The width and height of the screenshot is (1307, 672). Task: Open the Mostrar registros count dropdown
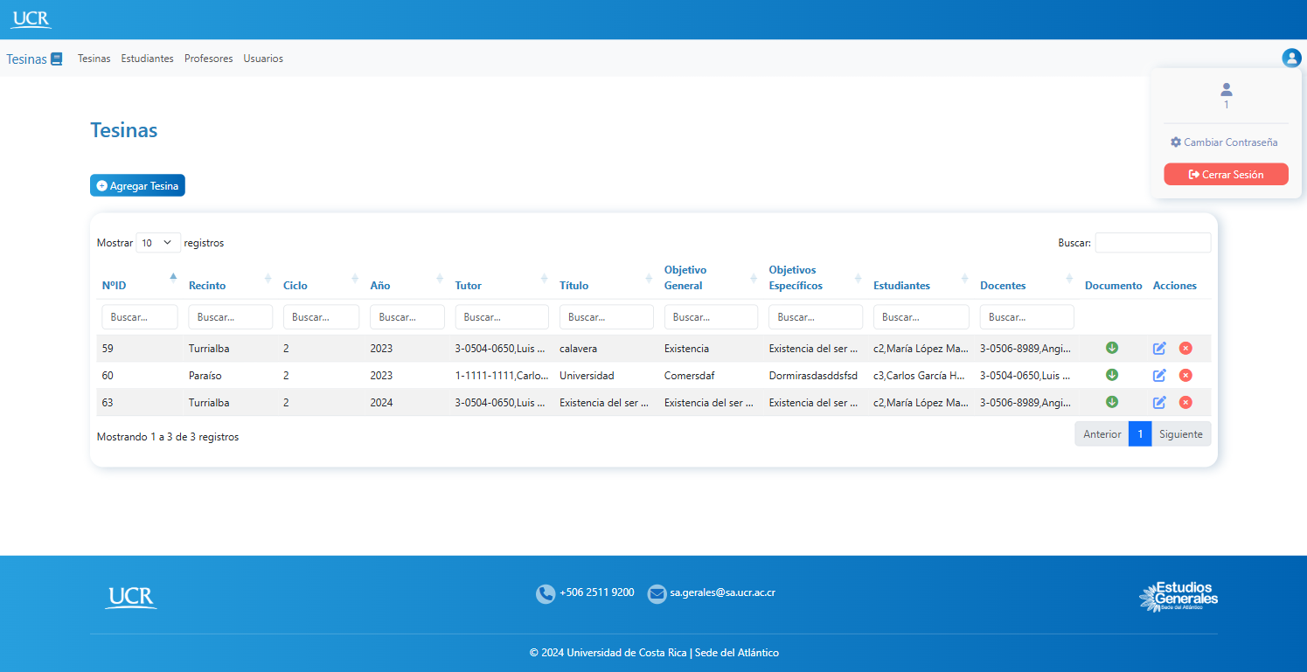click(x=158, y=243)
